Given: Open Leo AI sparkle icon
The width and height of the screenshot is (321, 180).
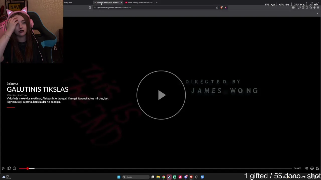Looking at the screenshot, I should [x=311, y=7].
